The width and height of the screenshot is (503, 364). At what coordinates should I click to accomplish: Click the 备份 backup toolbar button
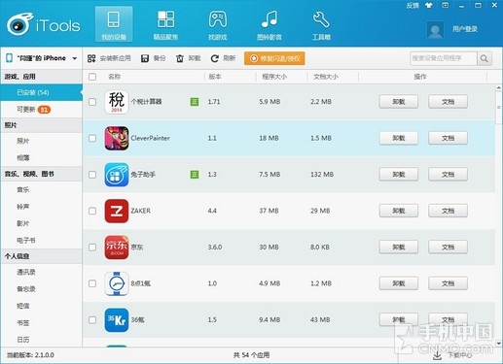tap(153, 58)
